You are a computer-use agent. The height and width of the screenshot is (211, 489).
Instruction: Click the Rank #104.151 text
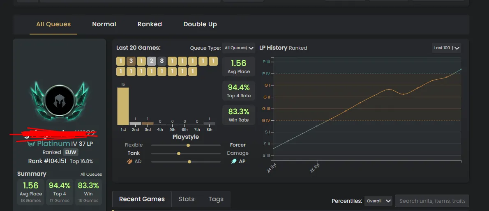47,161
